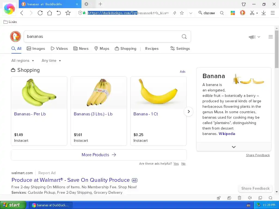Open the colorful four-square apps icon
The width and height of the screenshot is (279, 209).
233,13
